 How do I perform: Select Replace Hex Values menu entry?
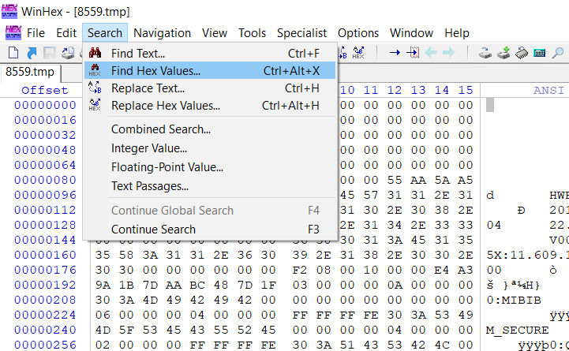(x=165, y=106)
